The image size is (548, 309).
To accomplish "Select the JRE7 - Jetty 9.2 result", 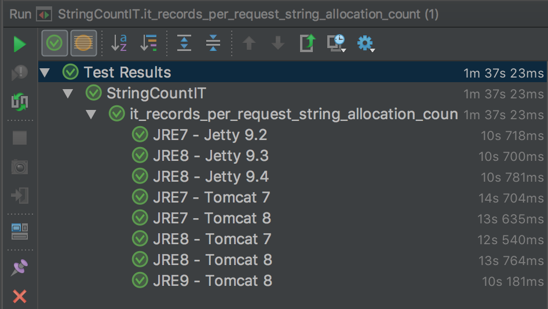I will [210, 135].
